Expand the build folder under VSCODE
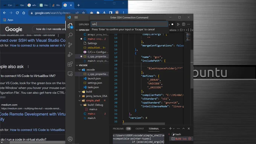The width and height of the screenshot is (256, 144). coord(79,92)
